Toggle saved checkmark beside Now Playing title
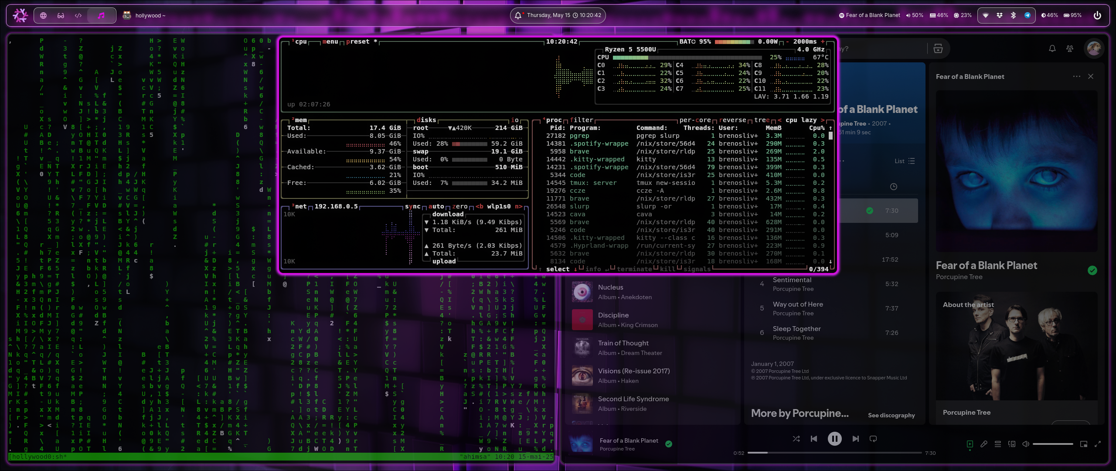 point(1092,270)
